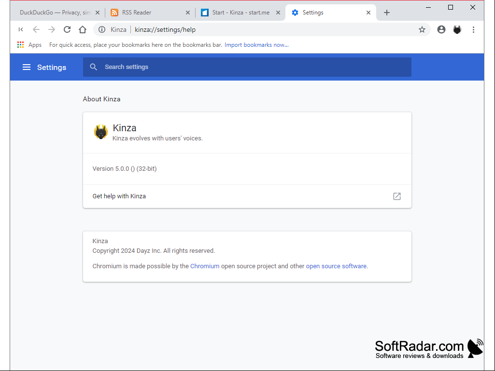The image size is (495, 371).
Task: Focus the Search settings field
Action: point(247,67)
